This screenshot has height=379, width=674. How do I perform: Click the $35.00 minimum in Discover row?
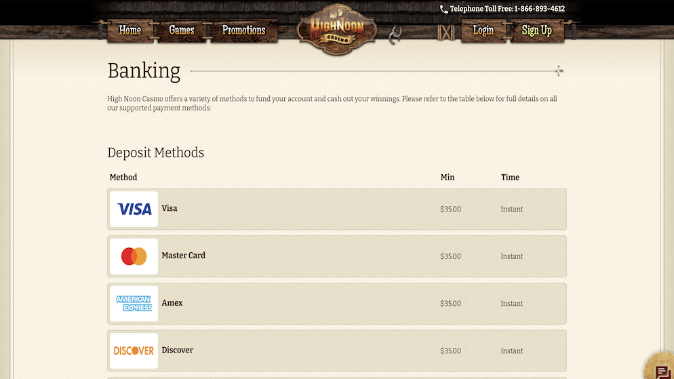point(450,351)
